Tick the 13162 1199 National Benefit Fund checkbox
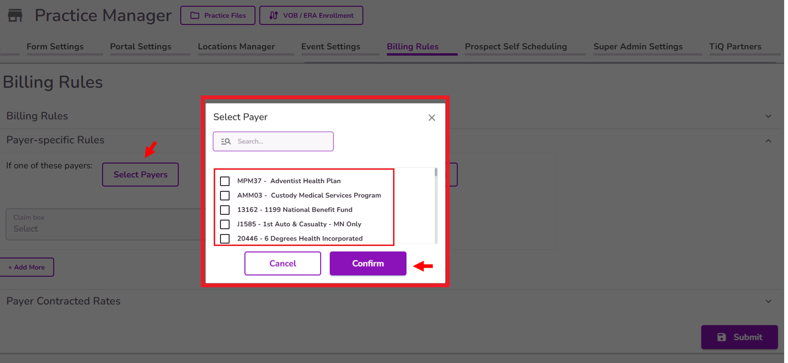The image size is (788, 363). click(225, 210)
